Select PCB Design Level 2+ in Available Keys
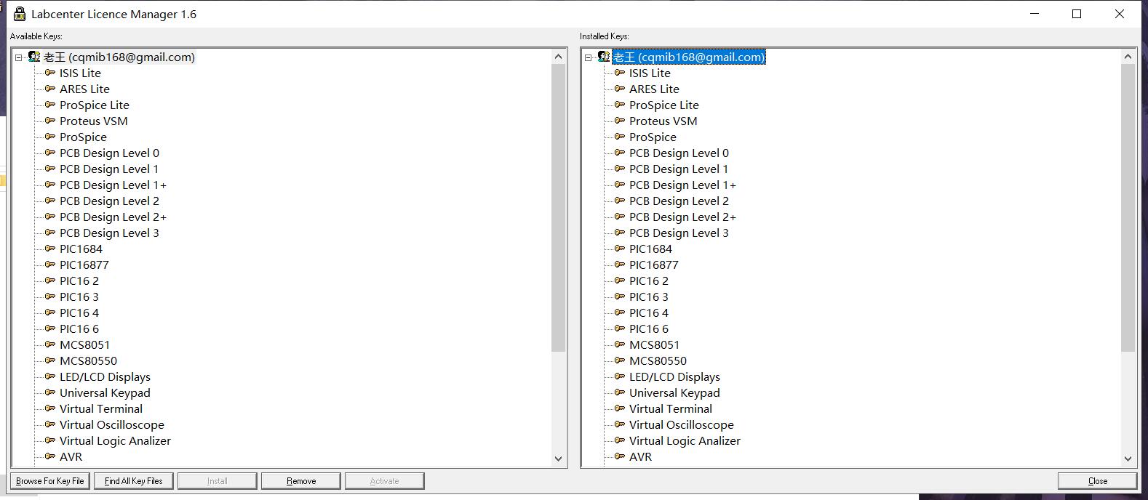The height and width of the screenshot is (500, 1148). [113, 217]
